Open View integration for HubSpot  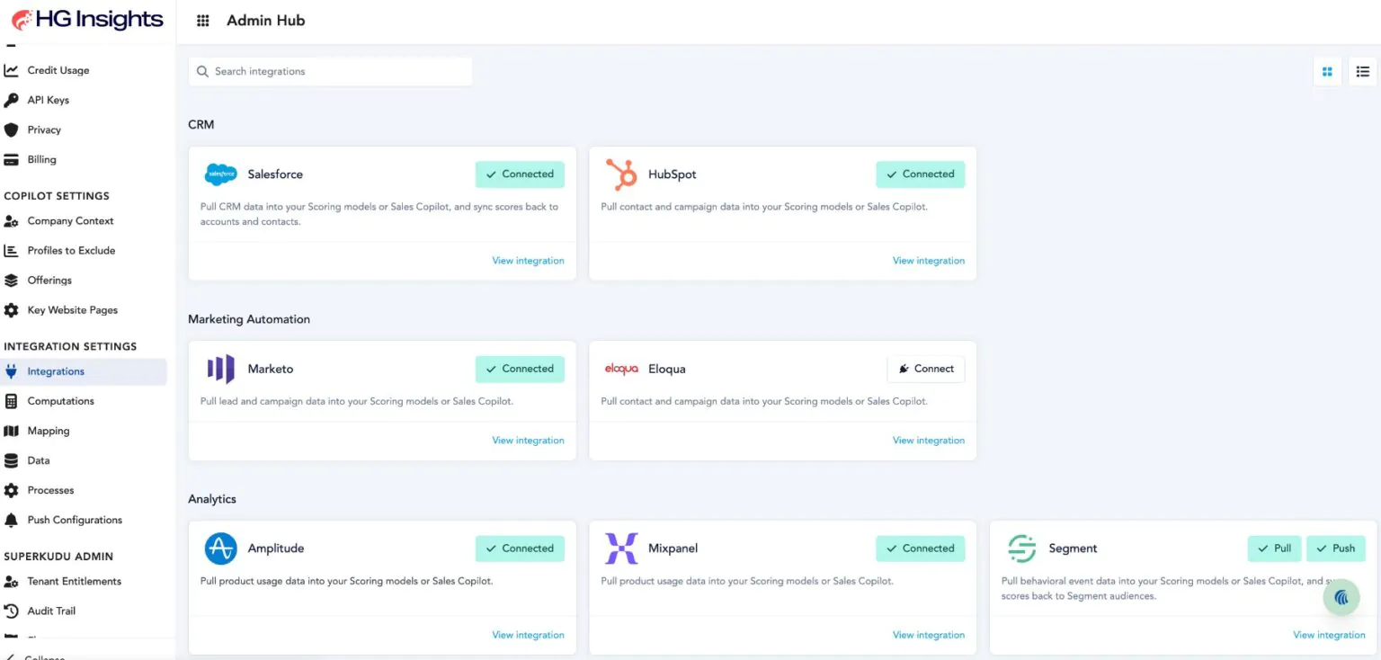(x=929, y=261)
